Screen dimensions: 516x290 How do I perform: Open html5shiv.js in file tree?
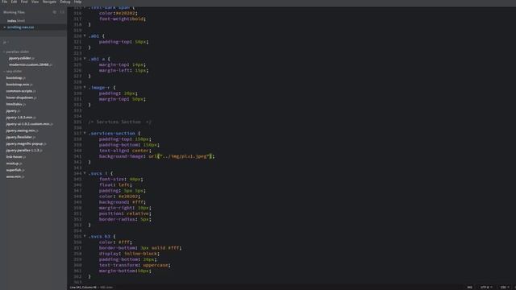coord(15,104)
